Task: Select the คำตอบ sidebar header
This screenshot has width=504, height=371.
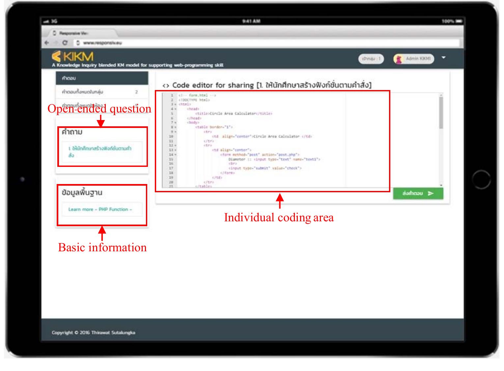Action: point(102,78)
